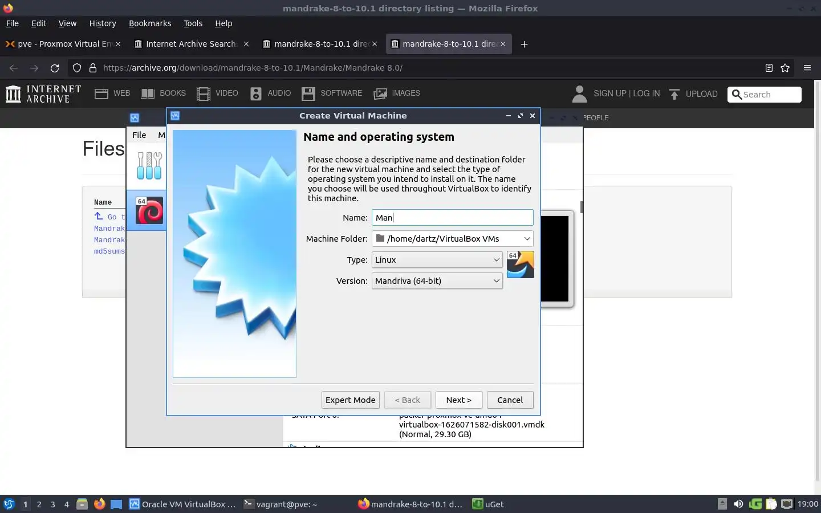Image resolution: width=821 pixels, height=513 pixels.
Task: Open the Firefox Bookmarks menu
Action: pos(150,23)
